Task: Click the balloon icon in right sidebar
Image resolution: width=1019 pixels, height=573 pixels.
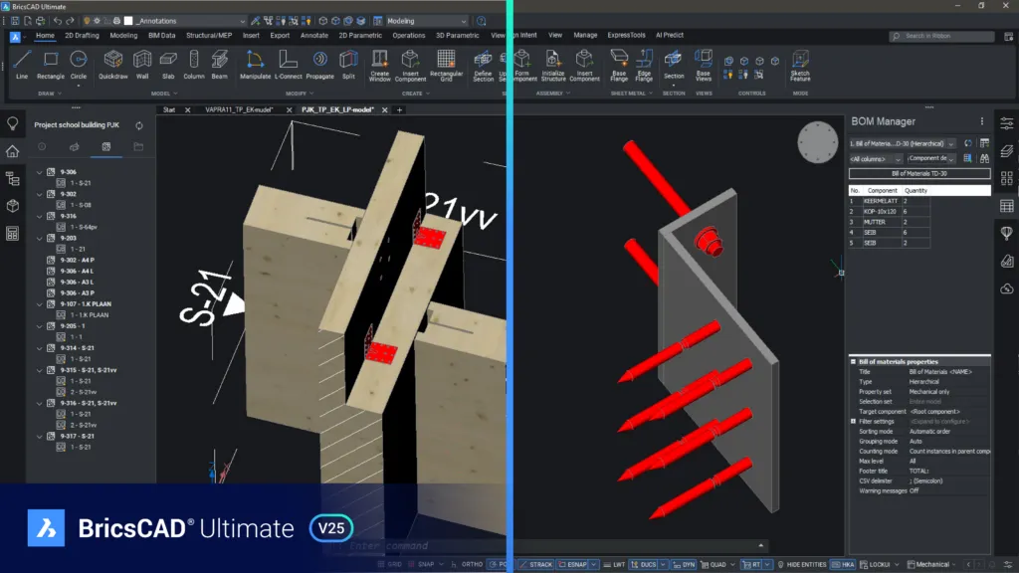Action: tap(1007, 233)
